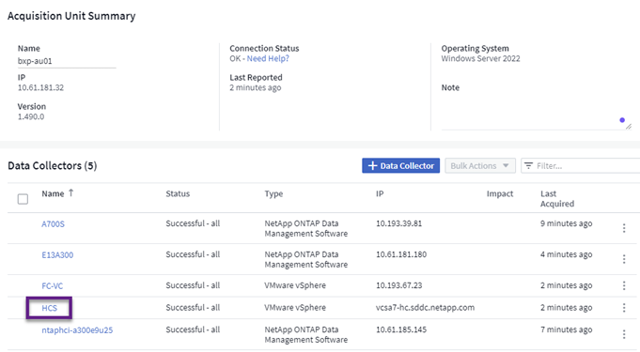This screenshot has height=352, width=640.
Task: Open the FC-VC data collector
Action: click(53, 286)
